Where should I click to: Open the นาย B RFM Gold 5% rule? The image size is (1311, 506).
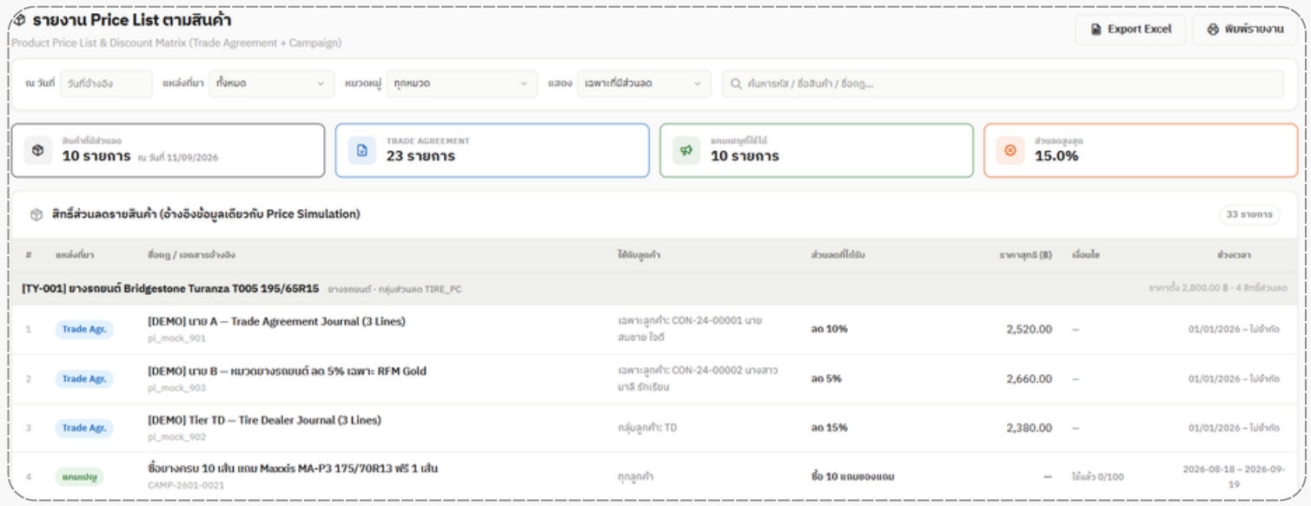pyautogui.click(x=287, y=371)
